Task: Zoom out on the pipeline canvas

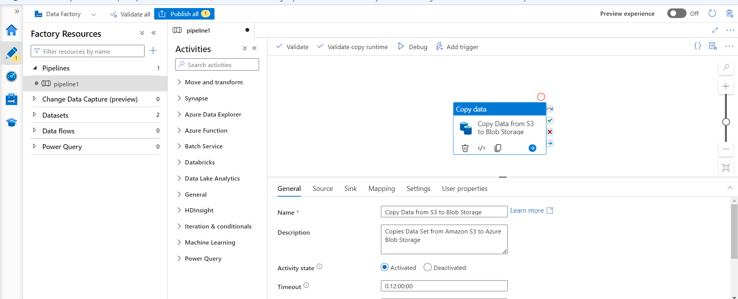Action: (726, 149)
